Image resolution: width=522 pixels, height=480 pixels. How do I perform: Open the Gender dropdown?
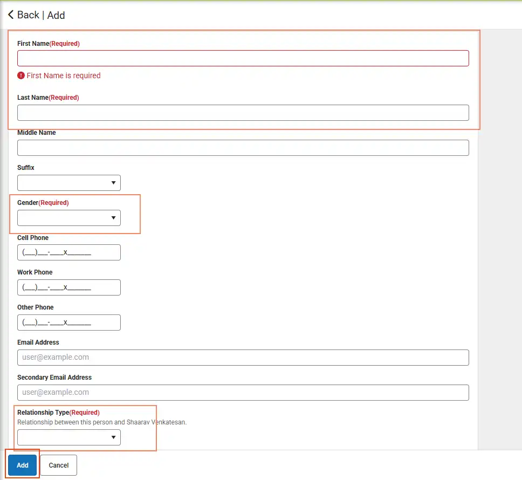(x=69, y=218)
